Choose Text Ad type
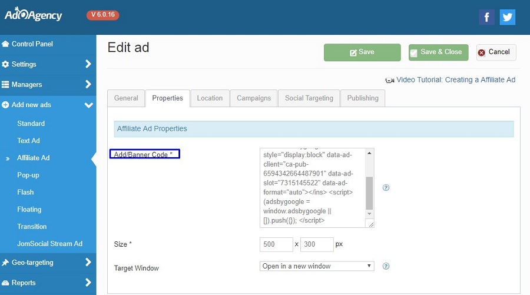The height and width of the screenshot is (295, 530). pyautogui.click(x=28, y=141)
